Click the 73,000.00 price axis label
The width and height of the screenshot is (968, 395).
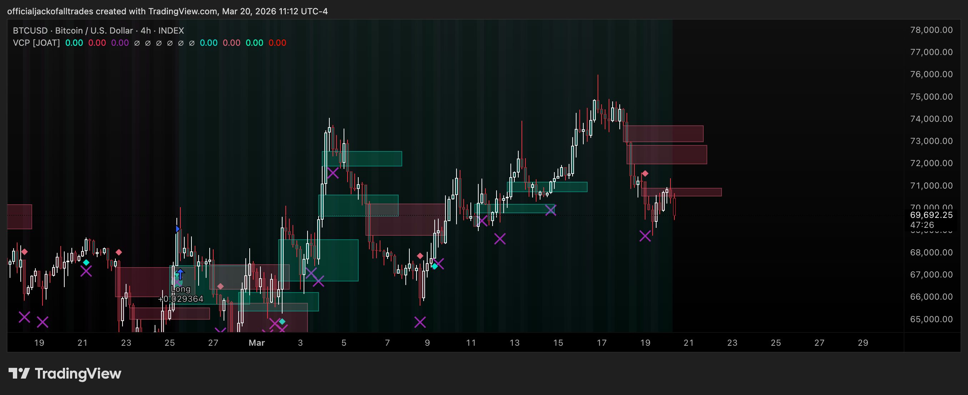click(931, 141)
